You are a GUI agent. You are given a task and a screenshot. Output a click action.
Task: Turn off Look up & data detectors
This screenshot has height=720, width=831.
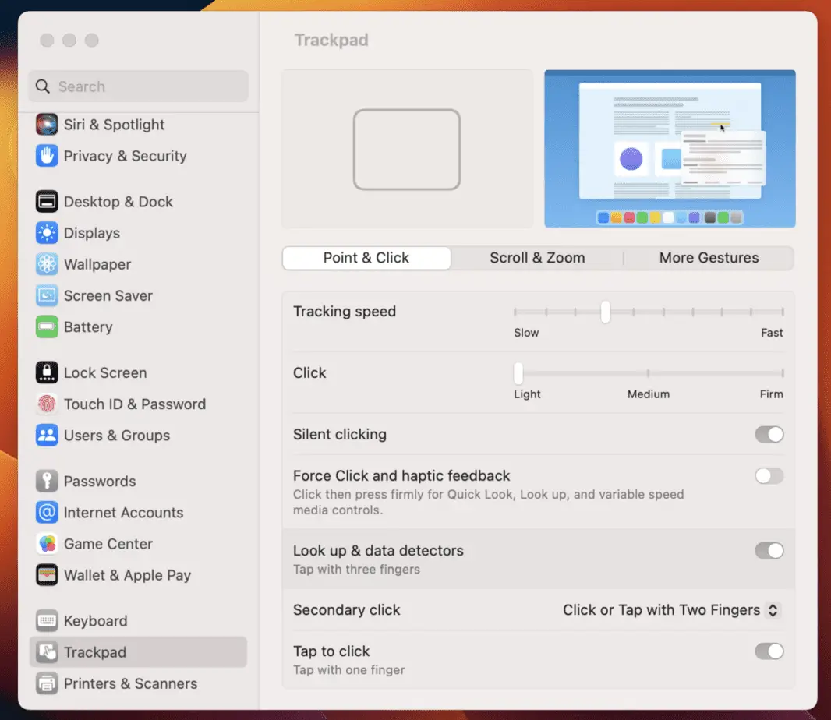(x=769, y=550)
